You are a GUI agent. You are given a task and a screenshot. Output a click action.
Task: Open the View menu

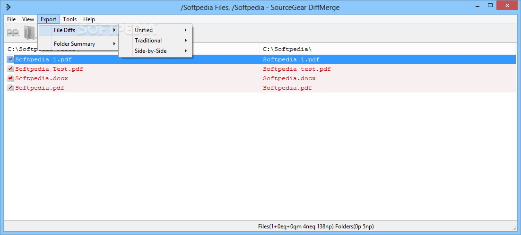(x=28, y=19)
